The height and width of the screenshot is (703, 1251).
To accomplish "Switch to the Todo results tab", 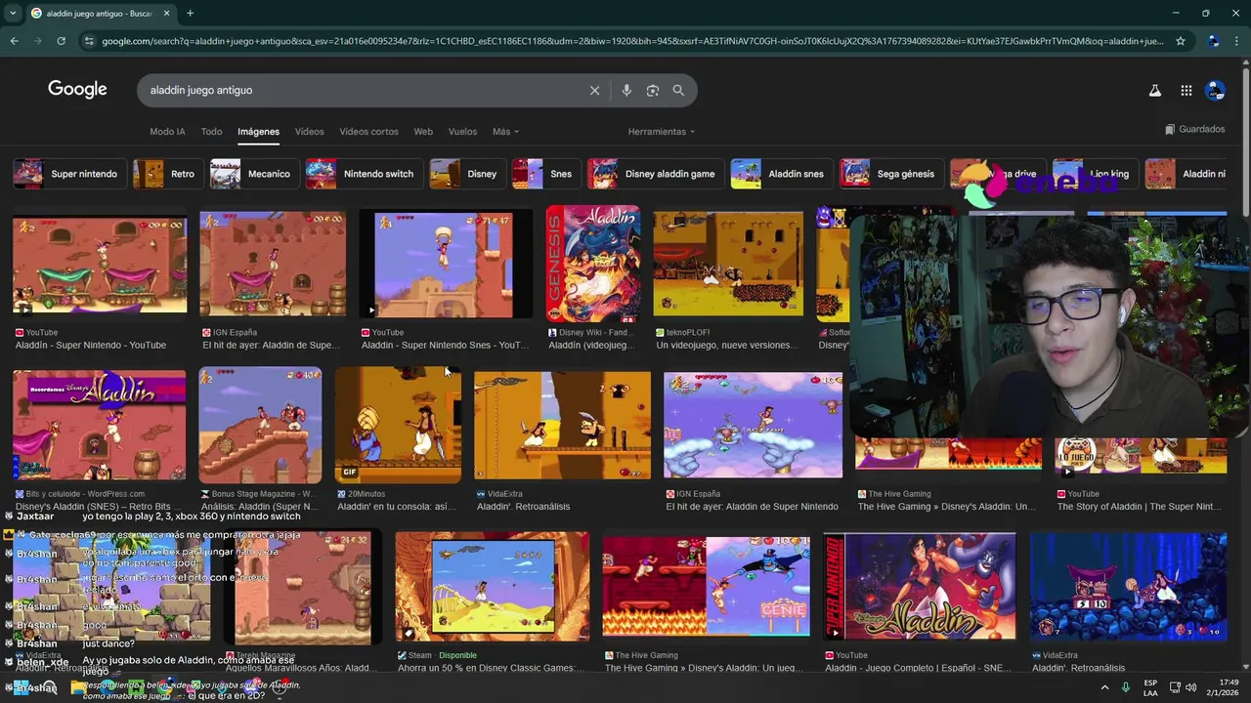I will (x=211, y=132).
